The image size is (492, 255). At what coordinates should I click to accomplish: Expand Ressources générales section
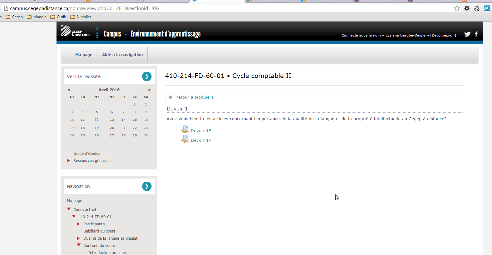68,161
